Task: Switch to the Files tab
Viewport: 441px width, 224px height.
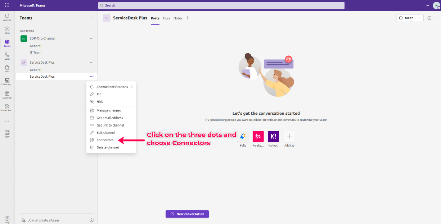Action: click(x=166, y=18)
